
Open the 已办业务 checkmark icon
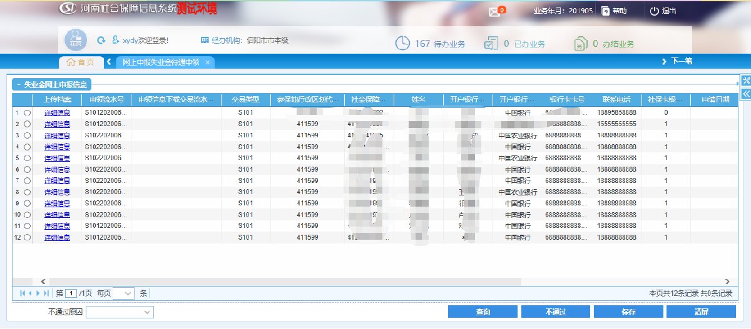(490, 43)
